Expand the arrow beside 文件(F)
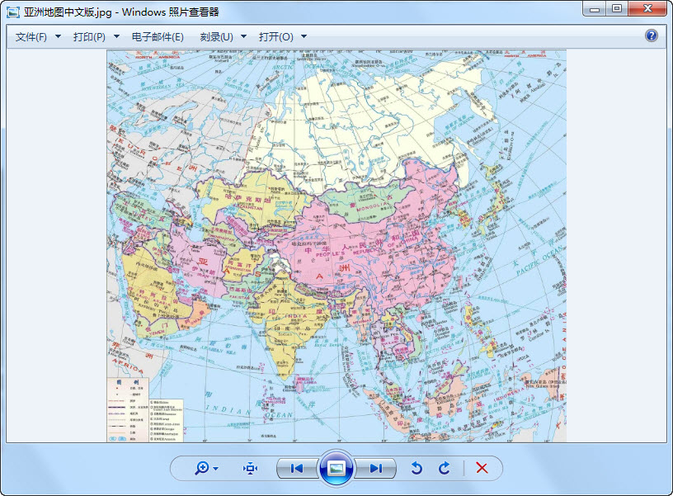This screenshot has width=673, height=496. pyautogui.click(x=58, y=36)
